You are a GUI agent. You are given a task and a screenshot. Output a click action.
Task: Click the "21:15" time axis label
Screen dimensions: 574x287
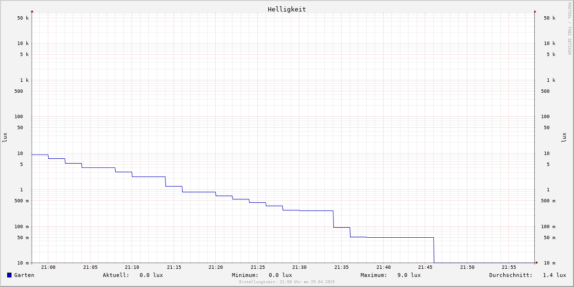click(x=174, y=267)
